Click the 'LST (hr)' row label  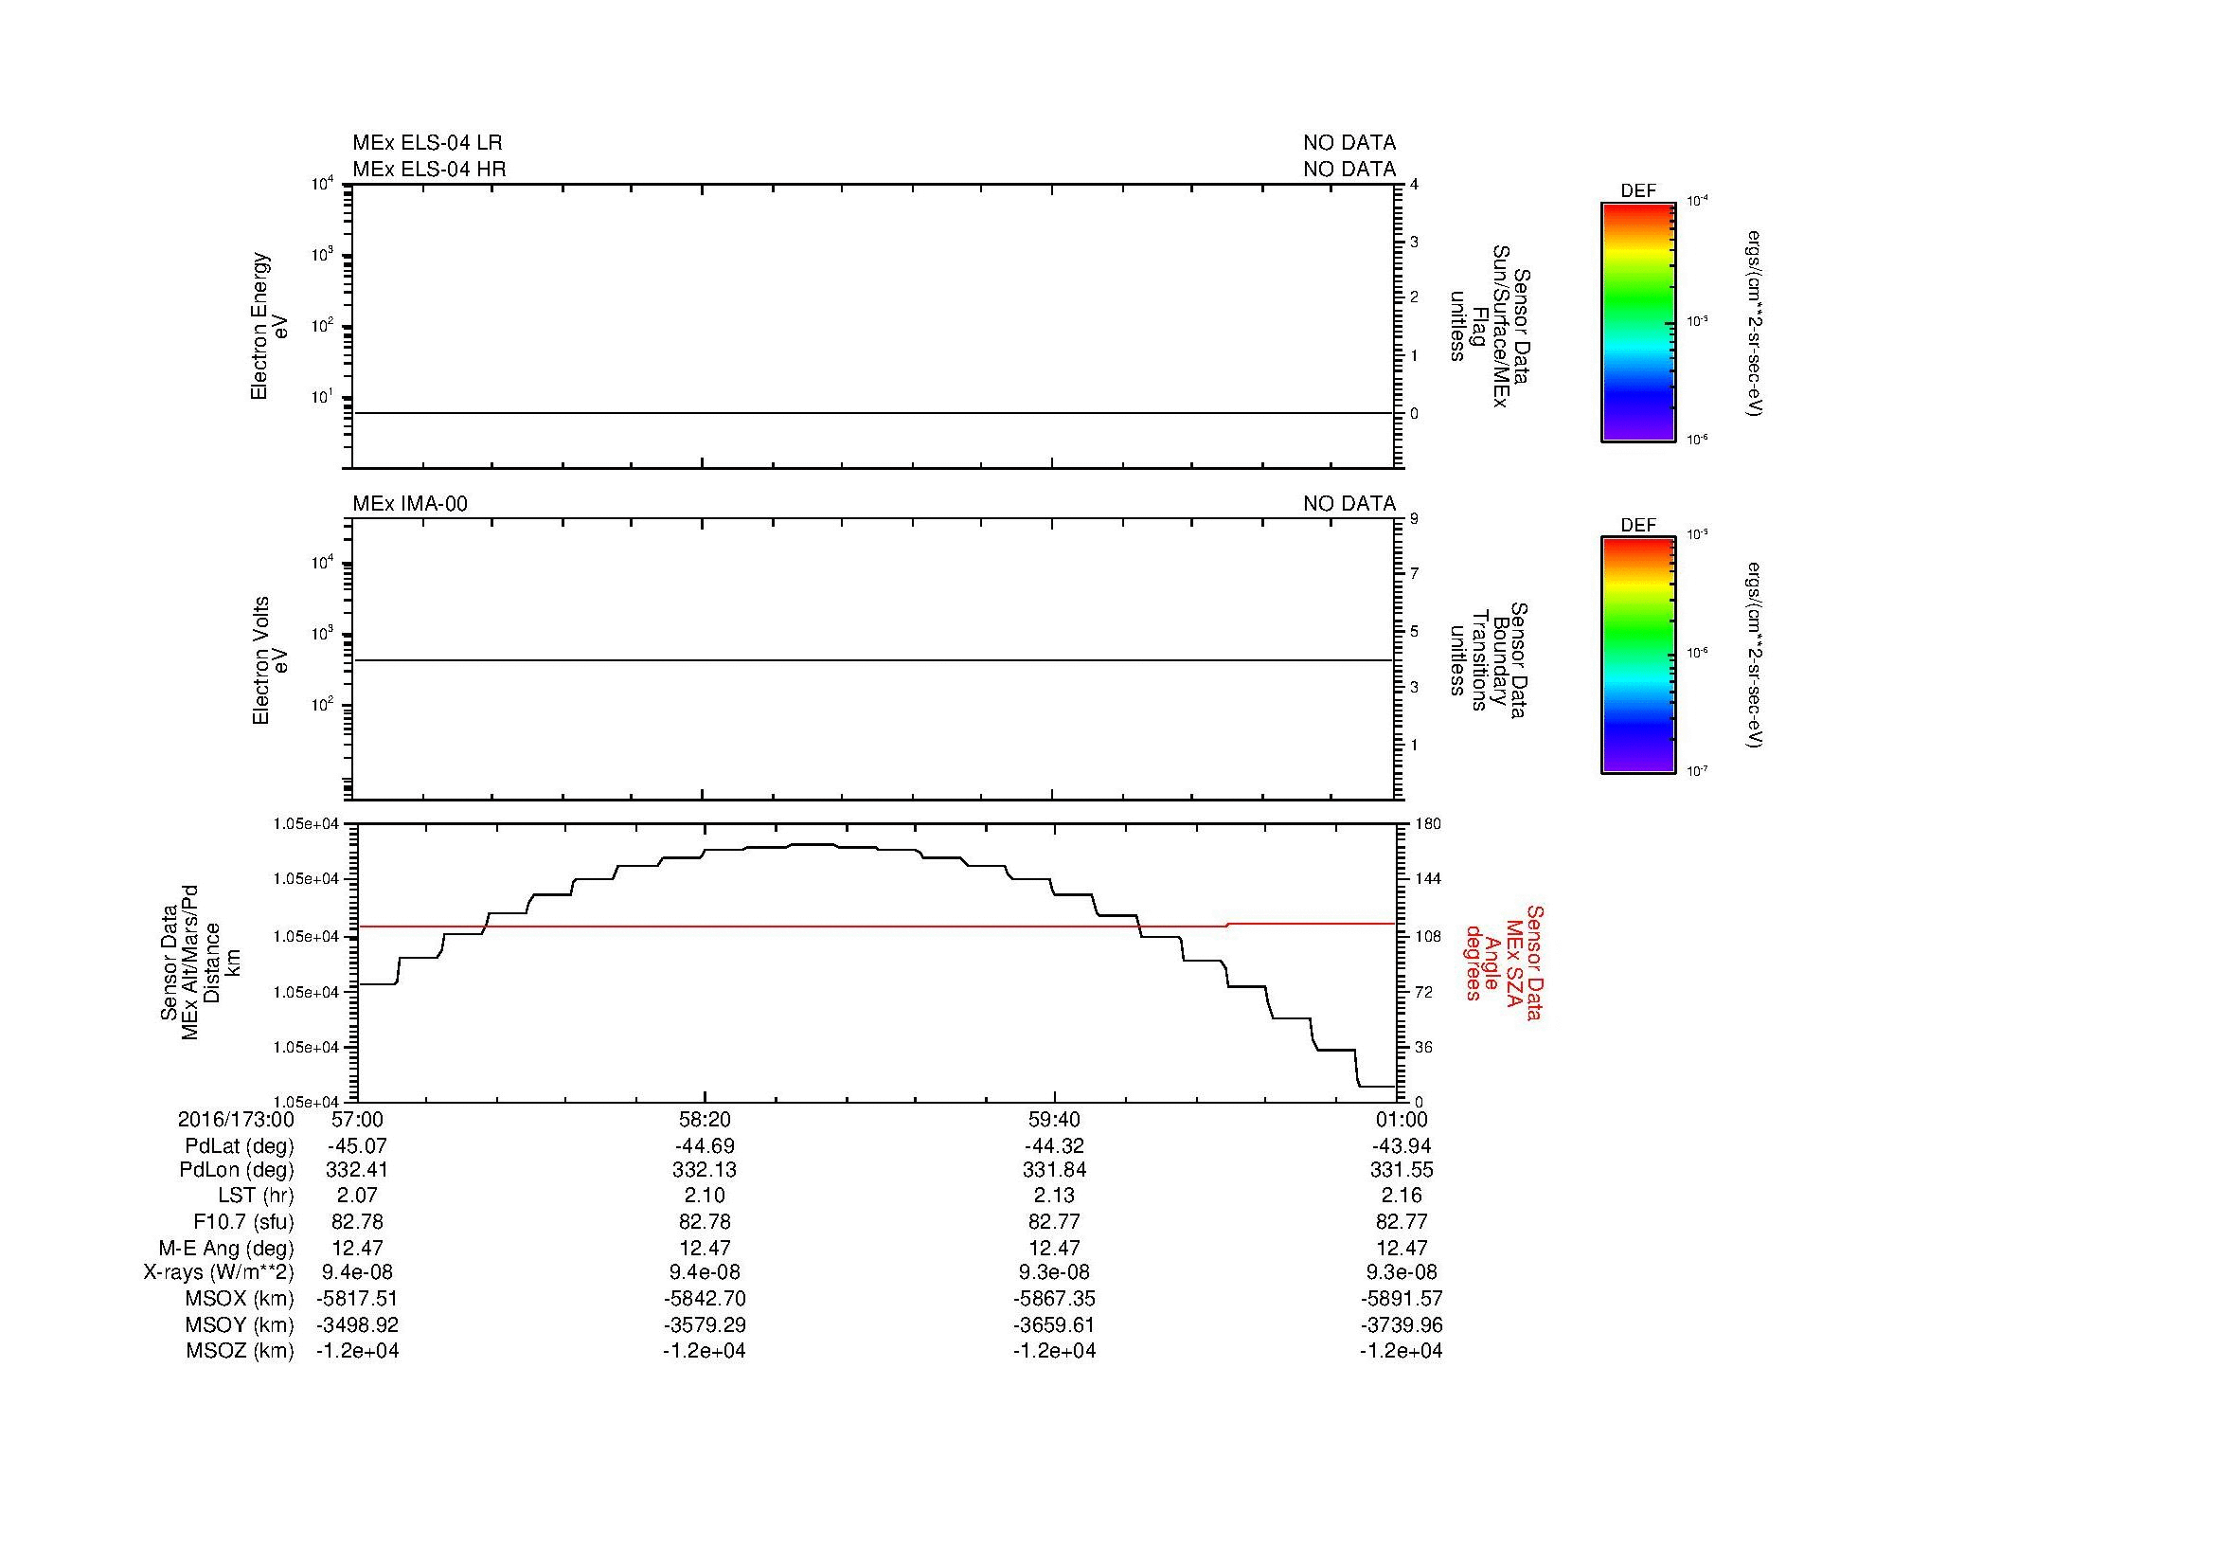[x=256, y=1196]
